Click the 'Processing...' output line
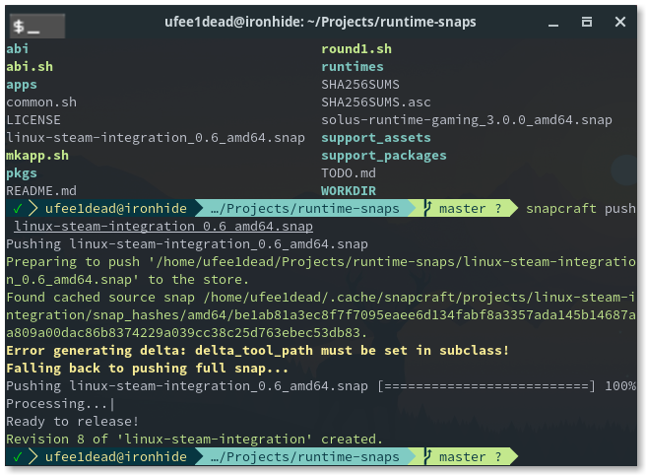Screen dimensions: 646x475 (60, 404)
